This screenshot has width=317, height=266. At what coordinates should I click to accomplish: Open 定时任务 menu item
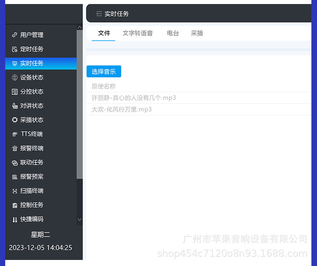[x=41, y=49]
